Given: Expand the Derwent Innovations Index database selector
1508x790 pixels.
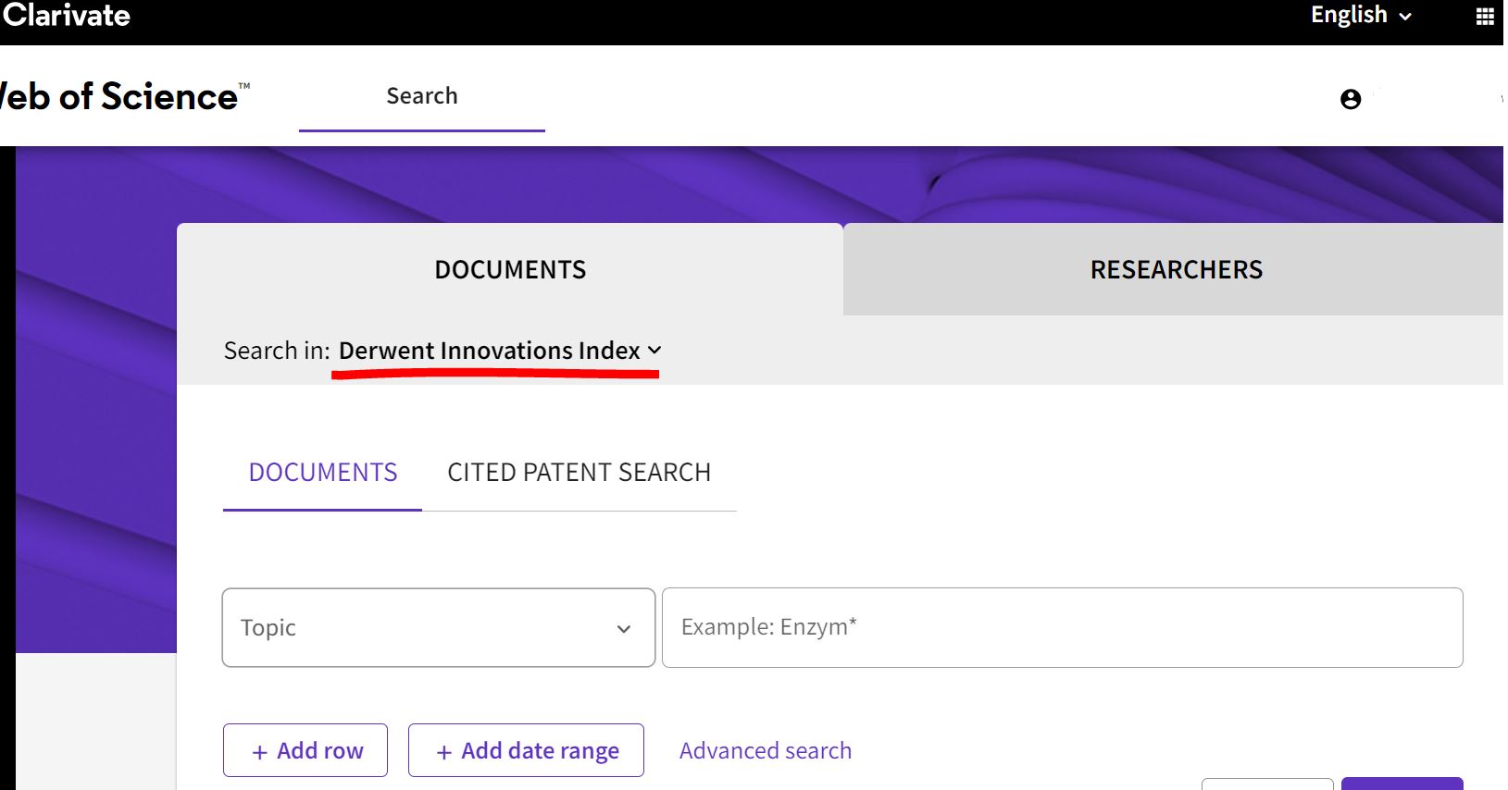Looking at the screenshot, I should 500,351.
